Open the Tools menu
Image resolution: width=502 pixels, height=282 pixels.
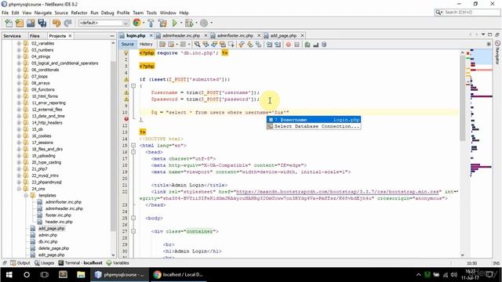tap(151, 13)
